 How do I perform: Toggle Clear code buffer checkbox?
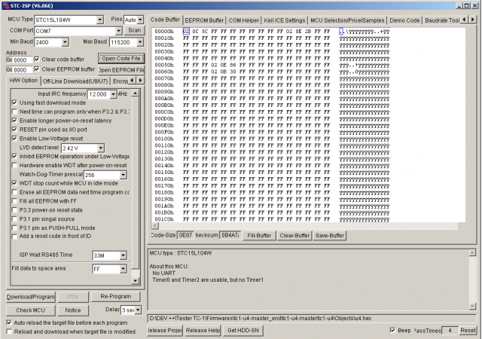37,59
